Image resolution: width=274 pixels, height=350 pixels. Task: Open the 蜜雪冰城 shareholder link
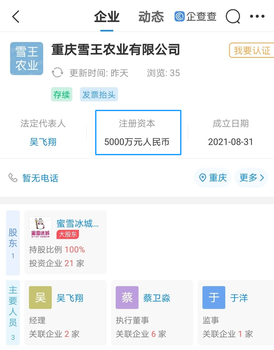coord(78,224)
